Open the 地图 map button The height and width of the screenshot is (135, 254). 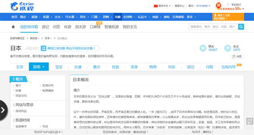point(237,56)
